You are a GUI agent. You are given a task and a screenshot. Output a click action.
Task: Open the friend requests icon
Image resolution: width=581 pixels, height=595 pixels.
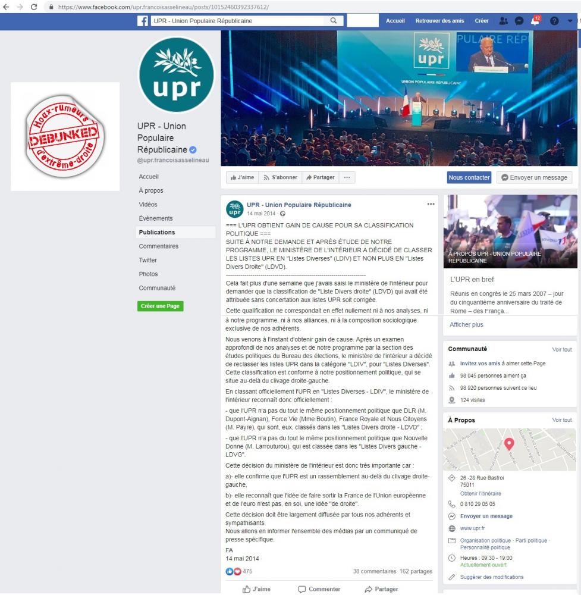(x=503, y=21)
